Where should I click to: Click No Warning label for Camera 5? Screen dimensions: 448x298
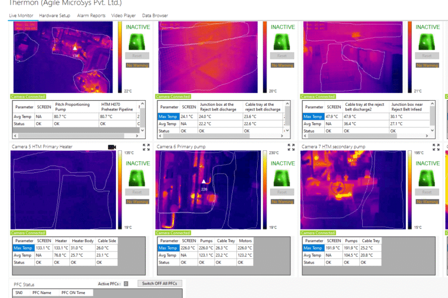pos(138,201)
